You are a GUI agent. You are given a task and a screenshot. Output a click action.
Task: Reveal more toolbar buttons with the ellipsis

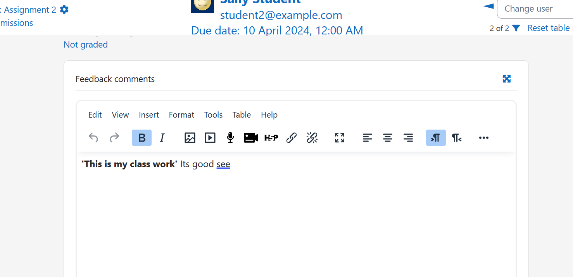(x=484, y=138)
